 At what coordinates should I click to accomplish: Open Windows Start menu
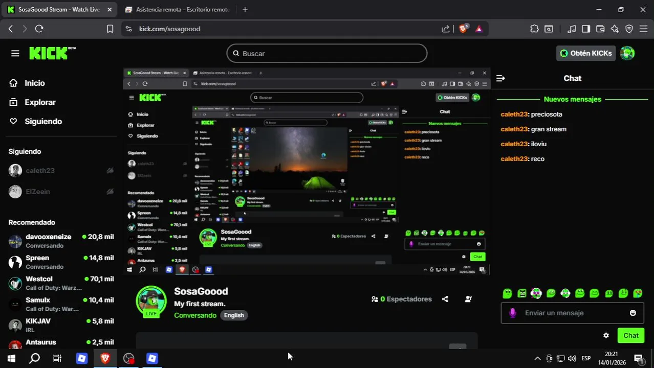(x=11, y=358)
